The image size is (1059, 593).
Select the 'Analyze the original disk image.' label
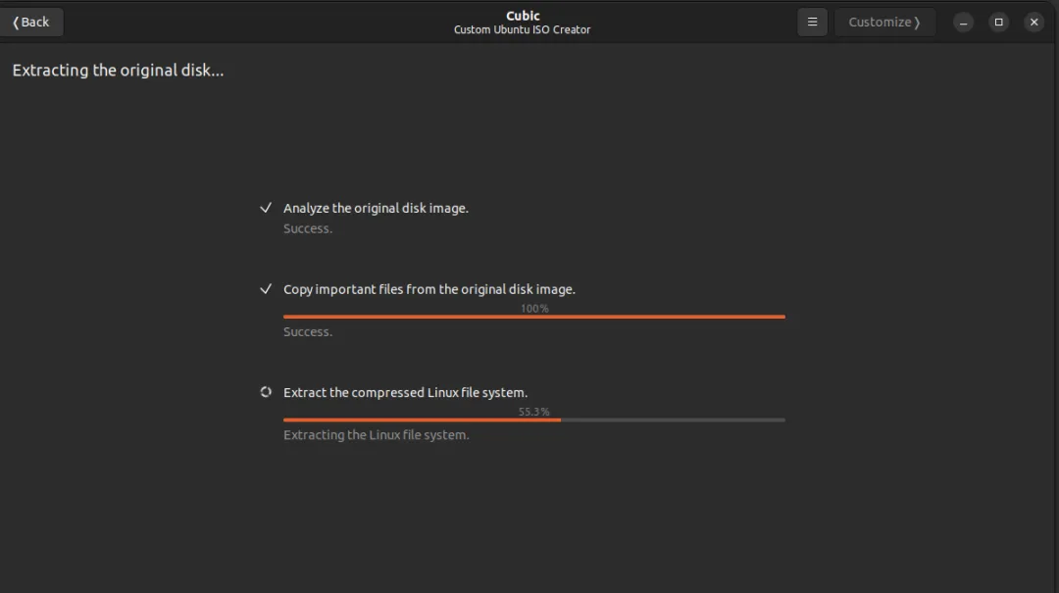coord(376,208)
